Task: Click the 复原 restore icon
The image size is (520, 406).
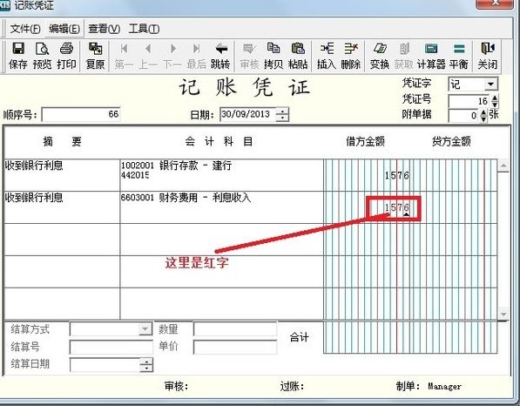Action: [x=95, y=56]
